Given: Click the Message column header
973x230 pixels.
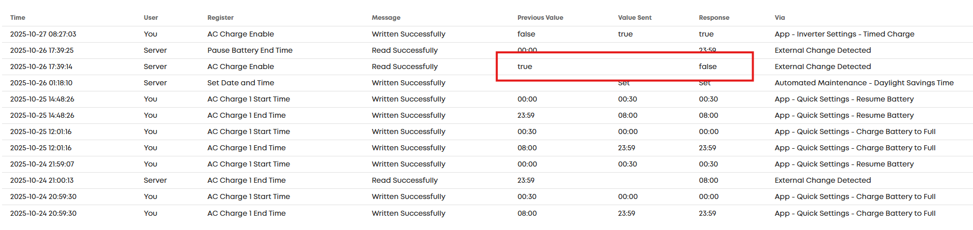Looking at the screenshot, I should (386, 18).
